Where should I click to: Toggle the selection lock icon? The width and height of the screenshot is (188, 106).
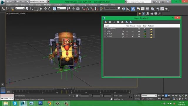pyautogui.click(x=73, y=96)
